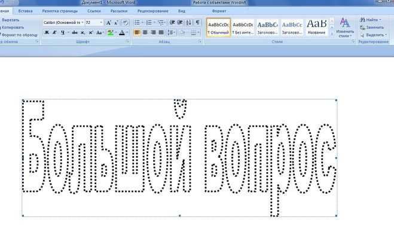This screenshot has width=394, height=235.
Task: Toggle subscript formatting
Action: pyautogui.click(x=83, y=32)
